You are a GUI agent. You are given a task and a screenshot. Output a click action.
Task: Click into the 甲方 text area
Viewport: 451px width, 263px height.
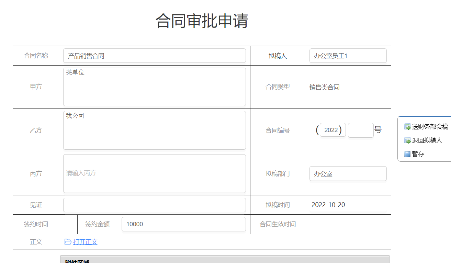(x=155, y=87)
